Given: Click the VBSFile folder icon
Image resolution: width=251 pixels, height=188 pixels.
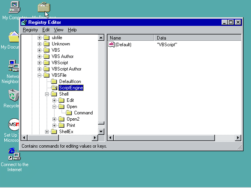Looking at the screenshot, I should coord(46,75).
